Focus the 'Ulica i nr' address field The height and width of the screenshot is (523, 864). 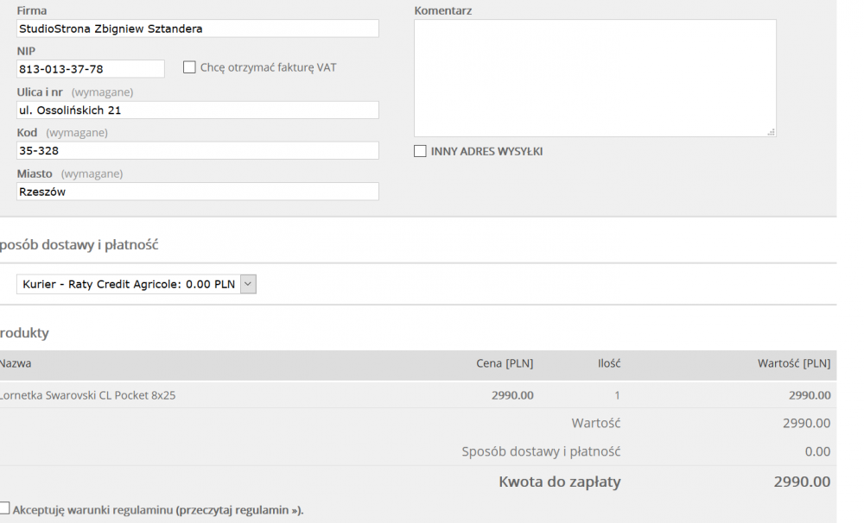point(197,110)
